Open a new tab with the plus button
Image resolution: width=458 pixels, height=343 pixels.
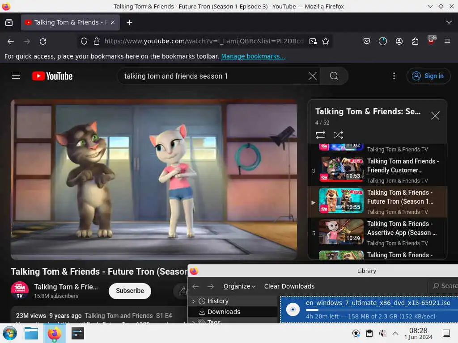pos(129,22)
